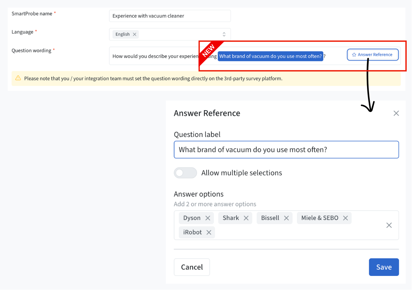Viewport: 412px width, 290px height.
Task: Edit the SmartProbe name field
Action: pyautogui.click(x=170, y=16)
